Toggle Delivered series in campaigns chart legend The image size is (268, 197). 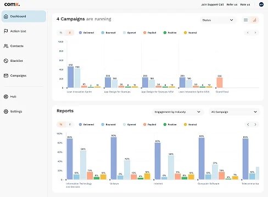pyautogui.click(x=86, y=33)
